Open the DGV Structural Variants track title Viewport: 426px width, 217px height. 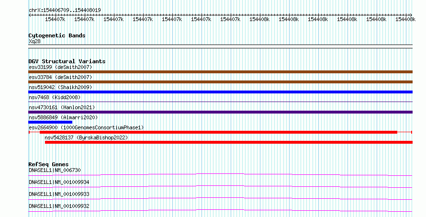coord(67,61)
